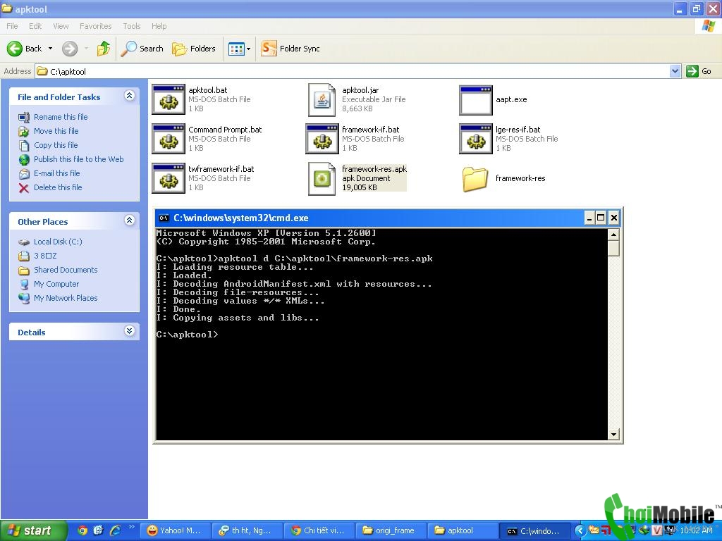Click the cmd.exe window system icon
722x541 pixels.
point(164,218)
